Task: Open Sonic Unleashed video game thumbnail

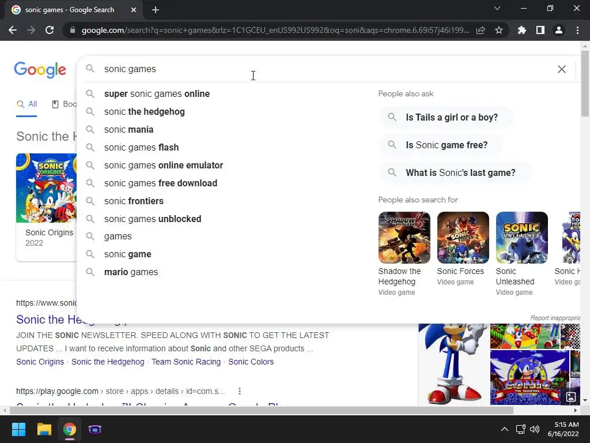Action: [521, 238]
